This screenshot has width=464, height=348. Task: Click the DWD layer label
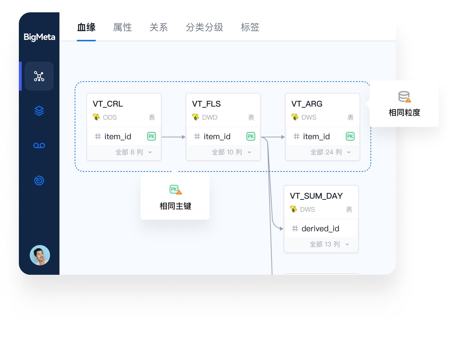click(x=210, y=117)
